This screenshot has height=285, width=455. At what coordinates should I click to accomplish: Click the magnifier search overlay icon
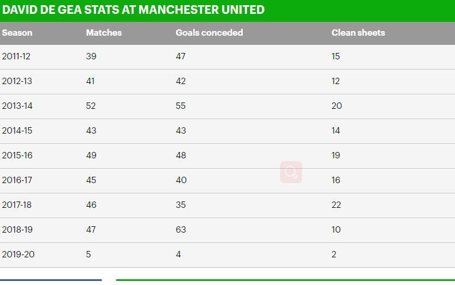pyautogui.click(x=291, y=172)
